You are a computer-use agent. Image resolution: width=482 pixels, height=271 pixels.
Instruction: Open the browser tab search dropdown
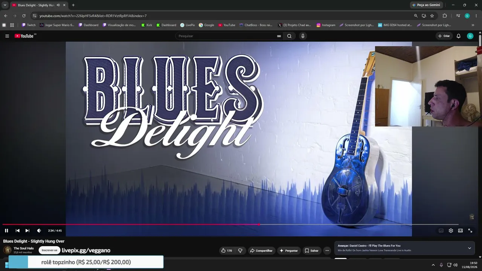tap(5, 5)
